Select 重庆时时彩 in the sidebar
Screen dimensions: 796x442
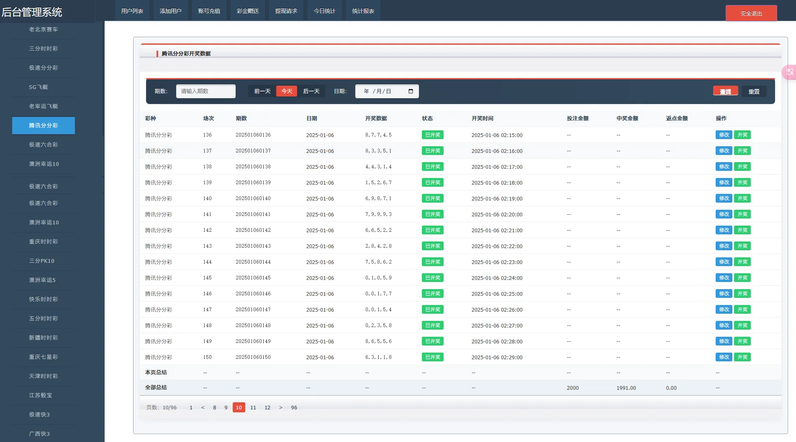click(x=44, y=241)
